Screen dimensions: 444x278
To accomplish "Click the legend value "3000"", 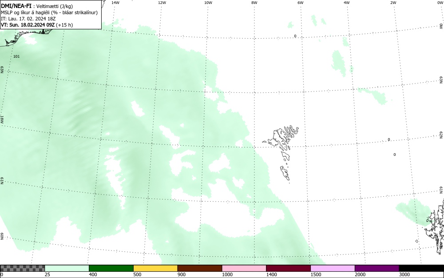I will (404, 274).
